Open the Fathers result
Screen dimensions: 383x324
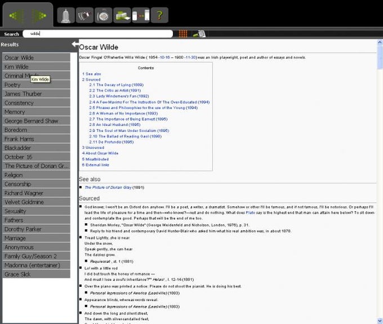tap(36, 220)
